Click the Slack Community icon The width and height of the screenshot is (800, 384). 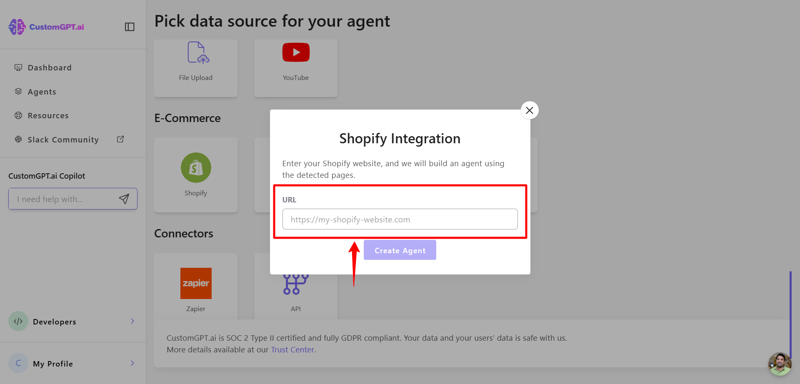pyautogui.click(x=18, y=140)
